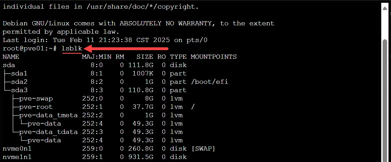This screenshot has height=162, width=391.
Task: Click the pve-data_tdata volume entry
Action: click(48, 132)
